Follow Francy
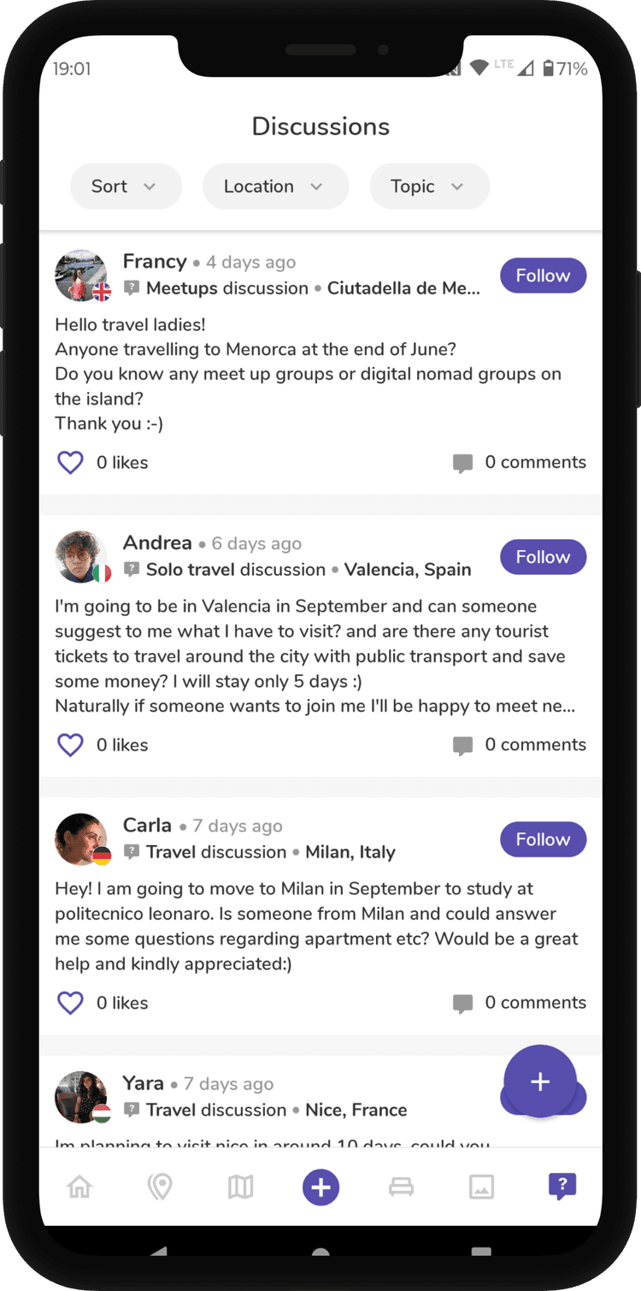 pyautogui.click(x=543, y=275)
